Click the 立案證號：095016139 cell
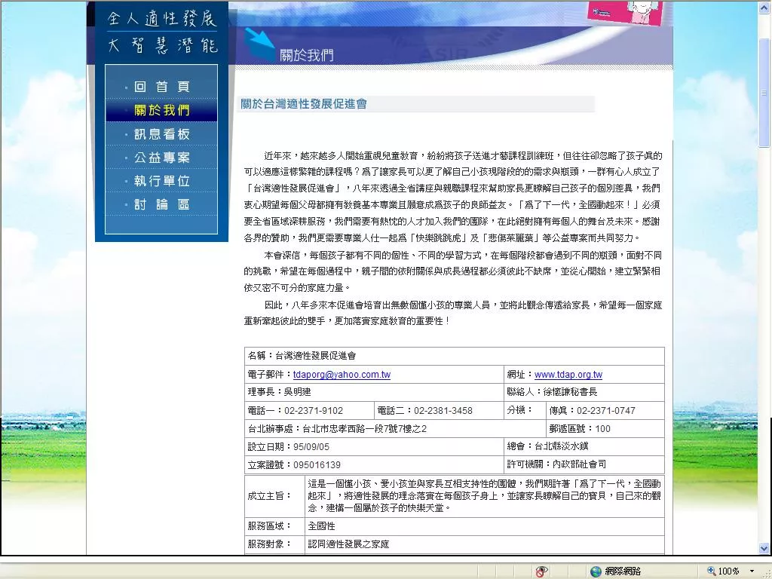This screenshot has width=772, height=579. coord(374,464)
